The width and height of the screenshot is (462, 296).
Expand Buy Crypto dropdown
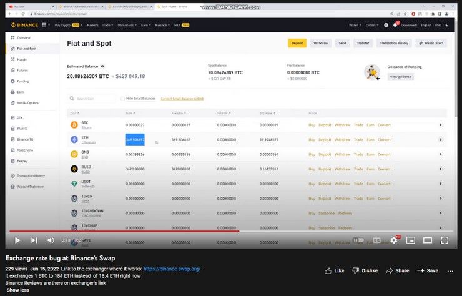pyautogui.click(x=68, y=25)
